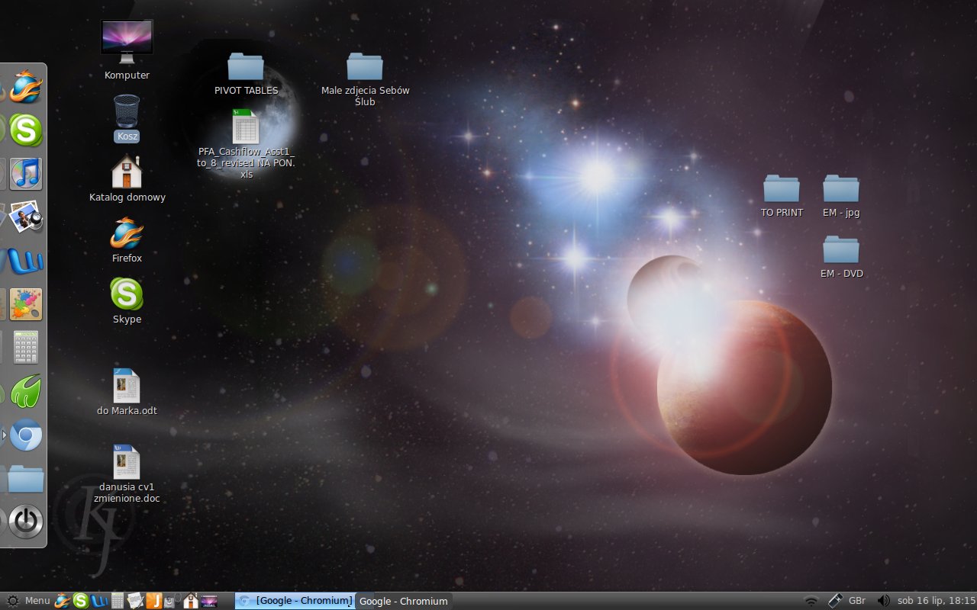Open the Wi-Fi network indicator in tray
Screen dimensions: 977x610
[x=811, y=601]
